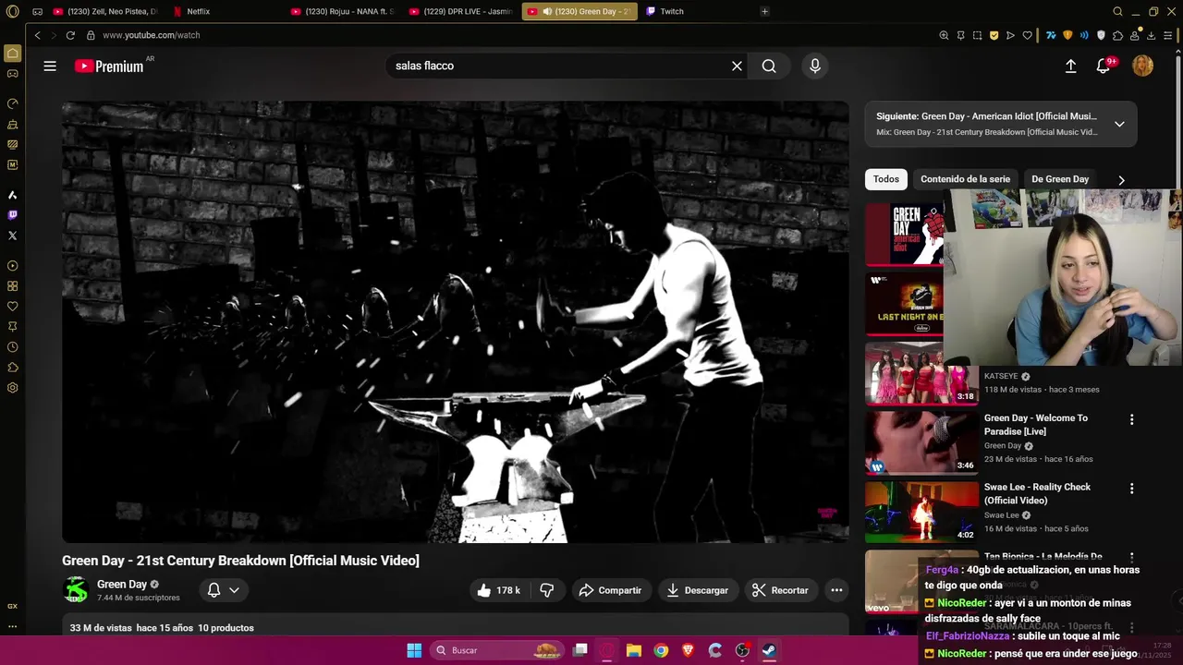The width and height of the screenshot is (1183, 665).
Task: Open the YouTube upload/create button
Action: 1070,66
